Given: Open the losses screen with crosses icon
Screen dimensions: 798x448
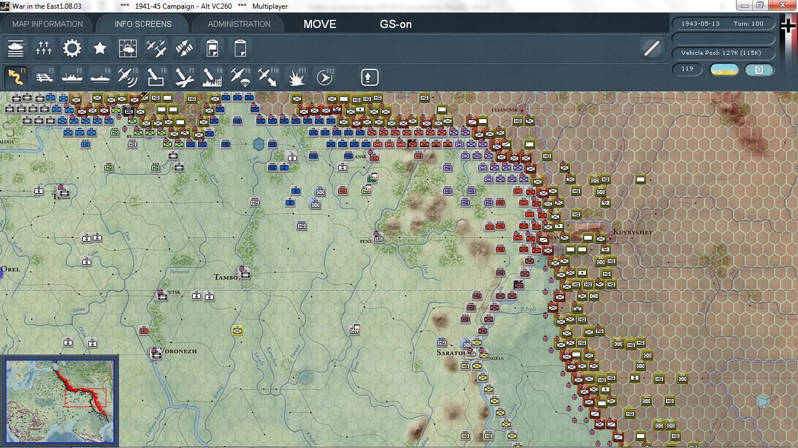Looking at the screenshot, I should [44, 48].
